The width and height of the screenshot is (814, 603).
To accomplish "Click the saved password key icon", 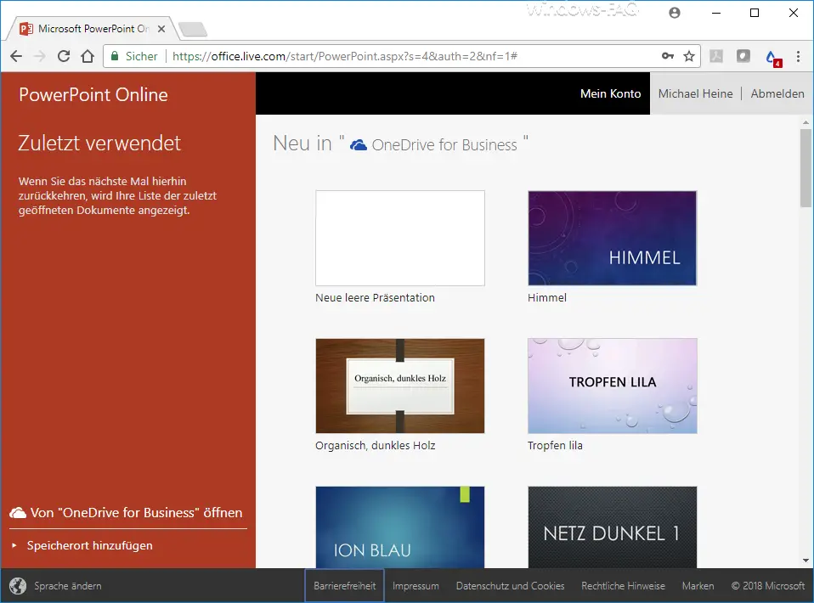I will pyautogui.click(x=668, y=56).
